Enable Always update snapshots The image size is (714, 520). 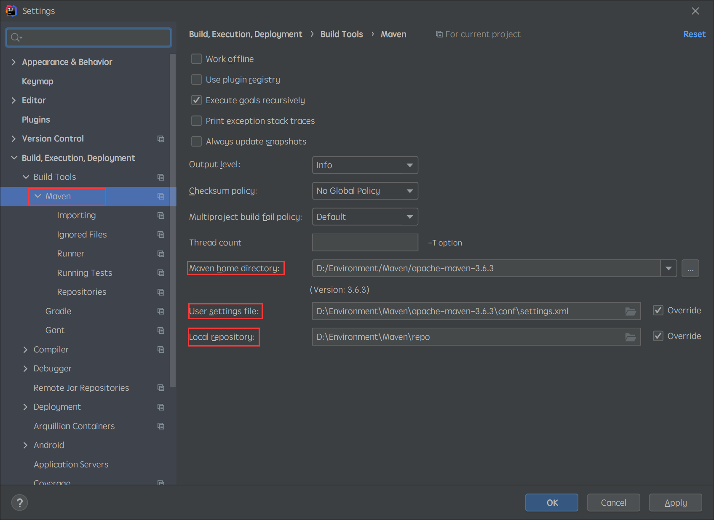click(196, 141)
